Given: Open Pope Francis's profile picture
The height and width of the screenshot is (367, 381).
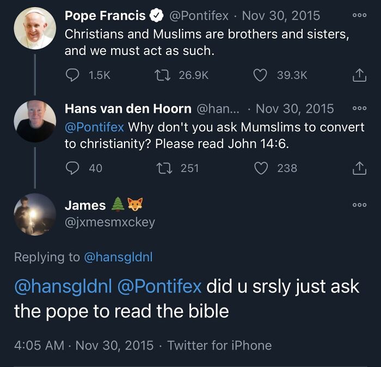Looking at the screenshot, I should [35, 28].
